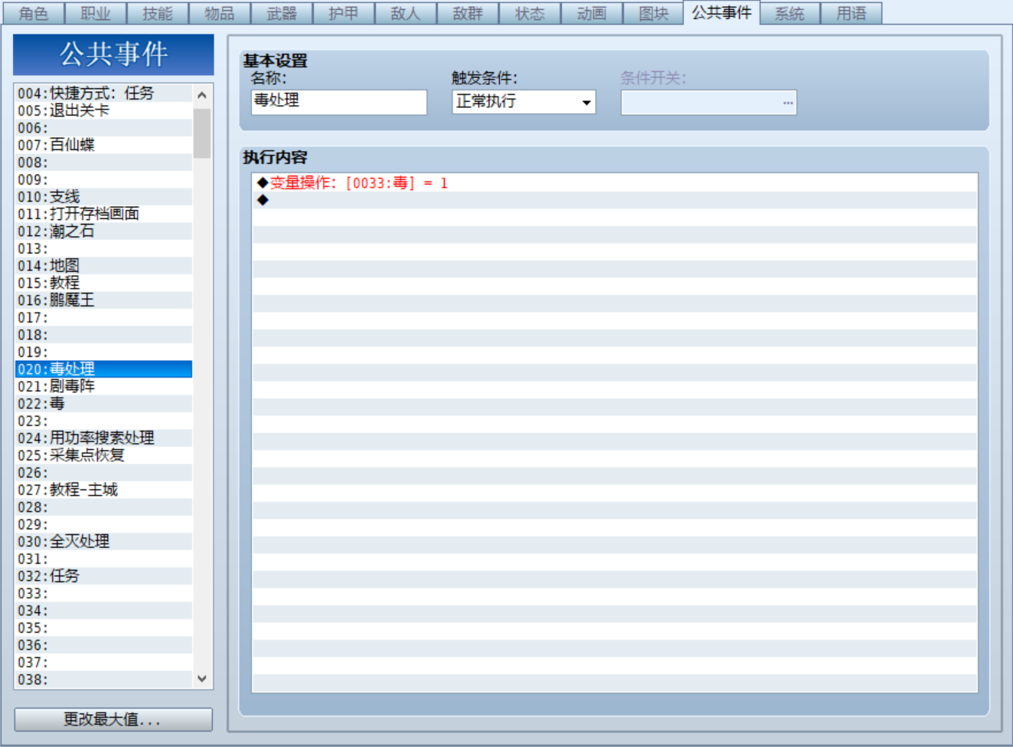Open the 条件开关 ellipsis selector
The width and height of the screenshot is (1013, 747).
[x=788, y=103]
